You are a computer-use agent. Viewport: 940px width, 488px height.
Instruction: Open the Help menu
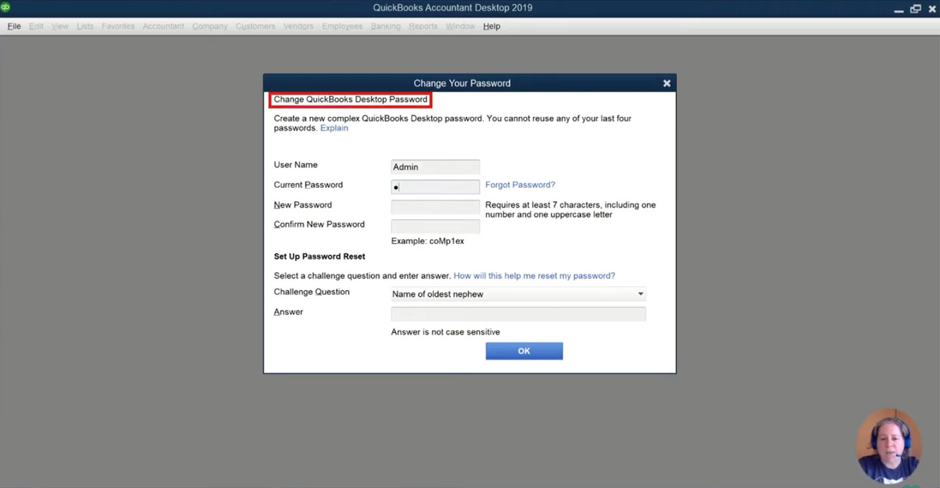tap(492, 26)
